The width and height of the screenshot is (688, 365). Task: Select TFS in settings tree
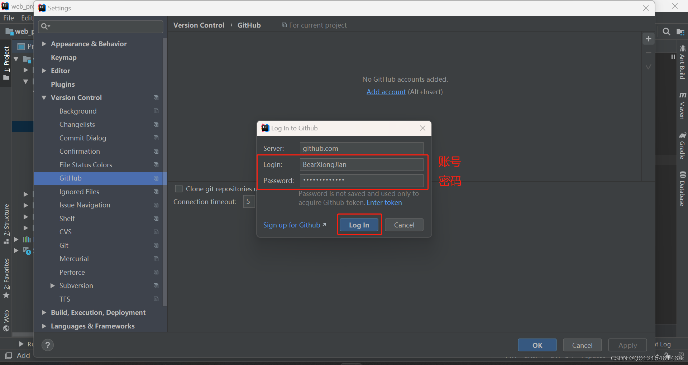click(65, 299)
